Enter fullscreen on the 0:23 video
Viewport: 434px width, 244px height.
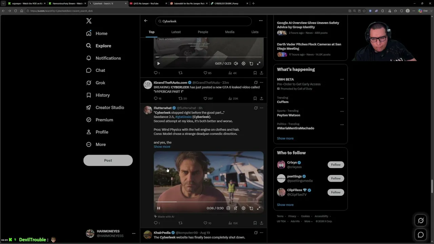pos(259,63)
